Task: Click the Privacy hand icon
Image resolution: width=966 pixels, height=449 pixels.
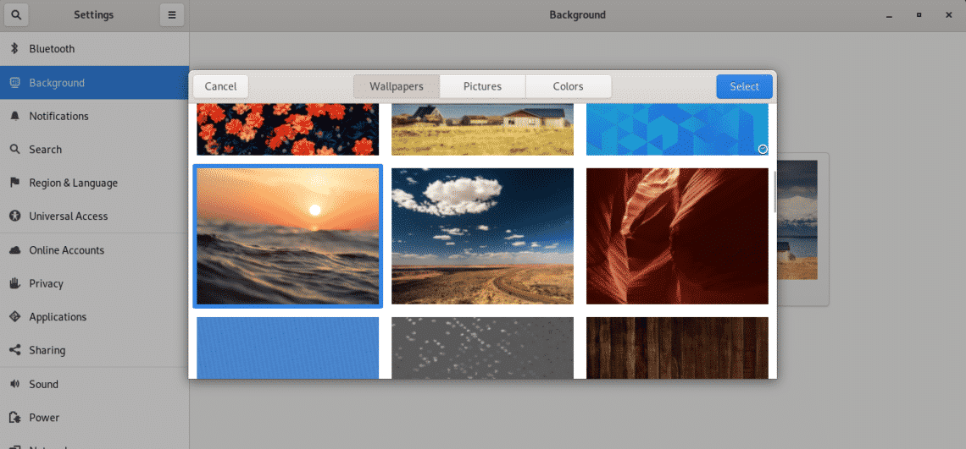Action: coord(14,283)
